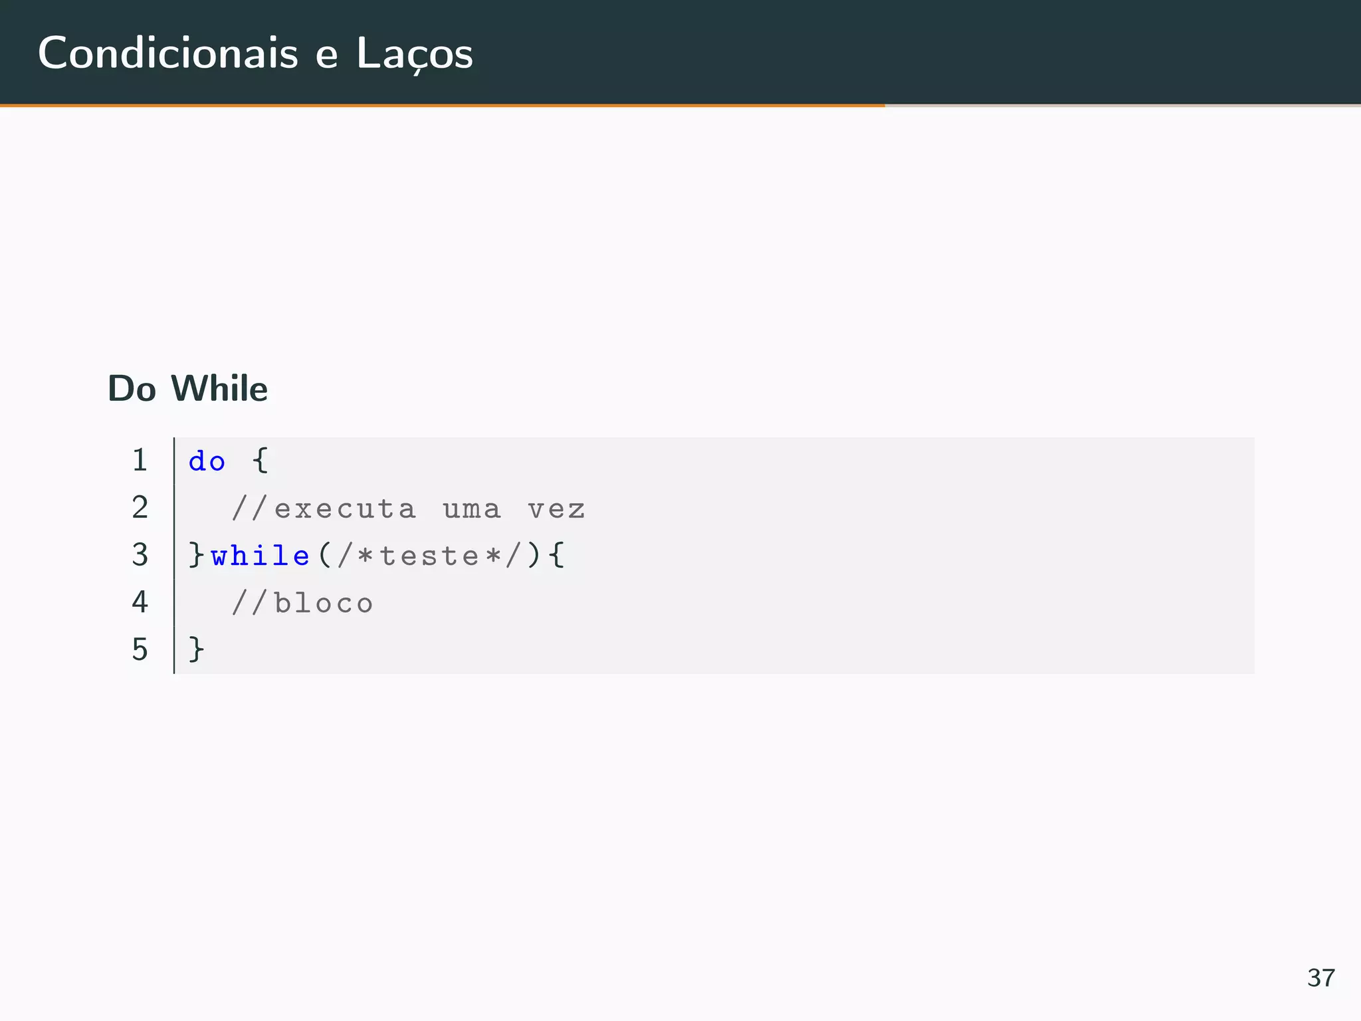This screenshot has width=1361, height=1021.
Task: Click the closing brace on line 5
Action: pyautogui.click(x=196, y=649)
